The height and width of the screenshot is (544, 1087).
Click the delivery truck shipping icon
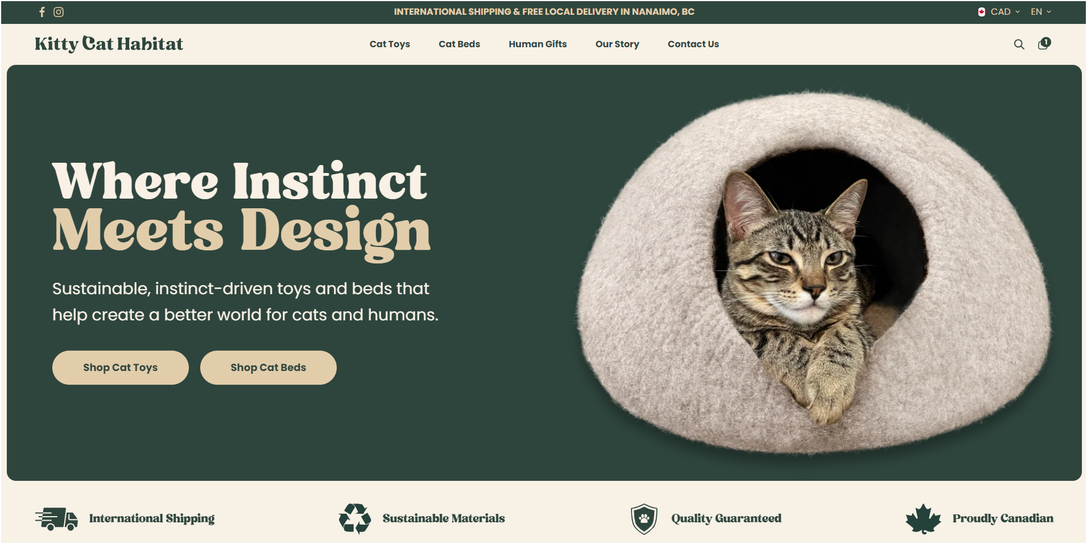[56, 519]
